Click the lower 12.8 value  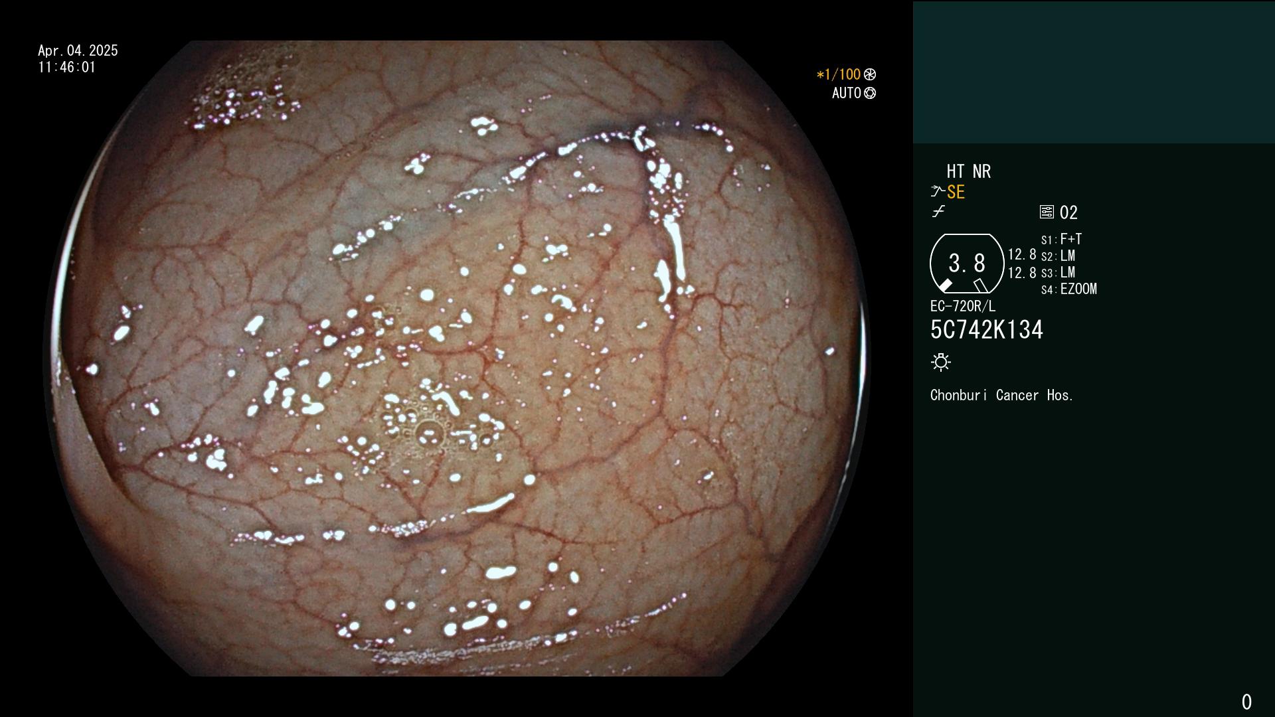click(x=1022, y=272)
